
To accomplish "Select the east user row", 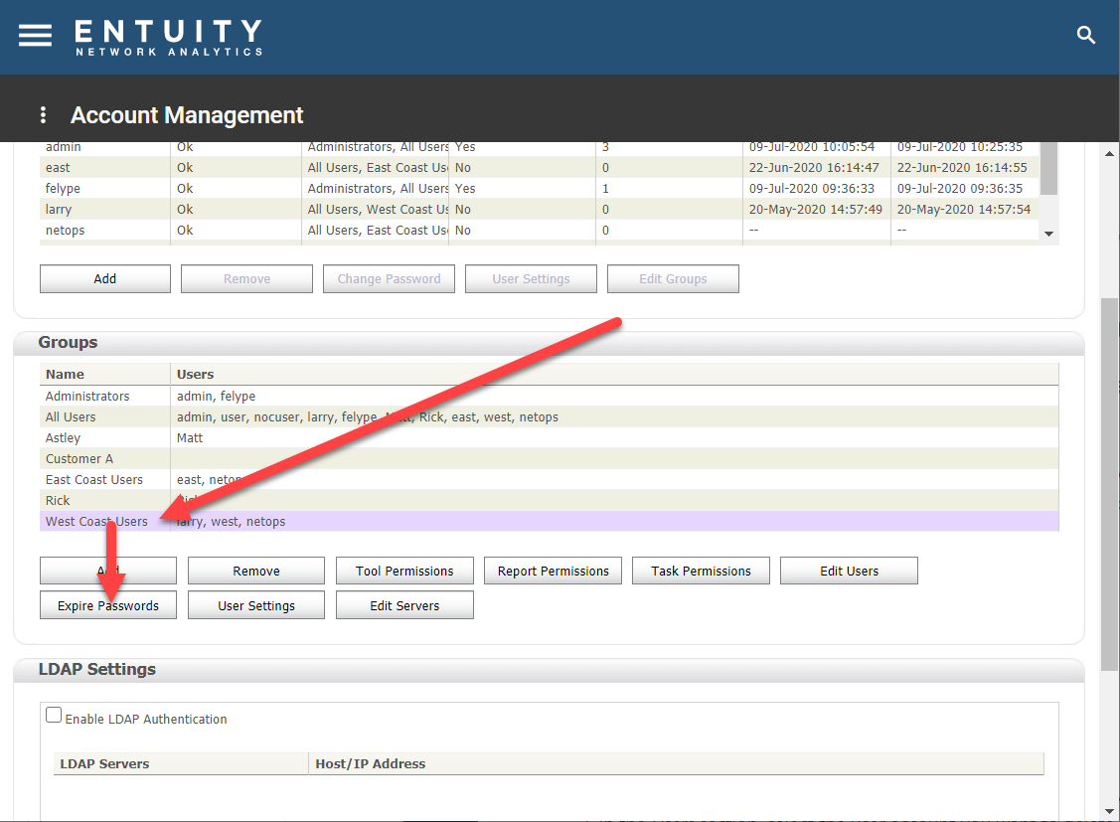I will pos(540,168).
